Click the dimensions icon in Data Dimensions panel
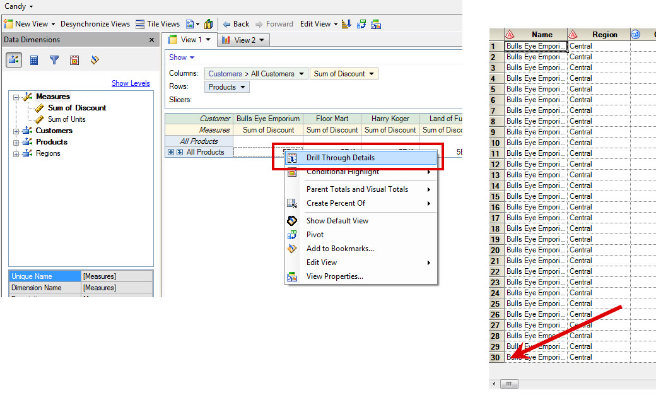 tap(14, 60)
